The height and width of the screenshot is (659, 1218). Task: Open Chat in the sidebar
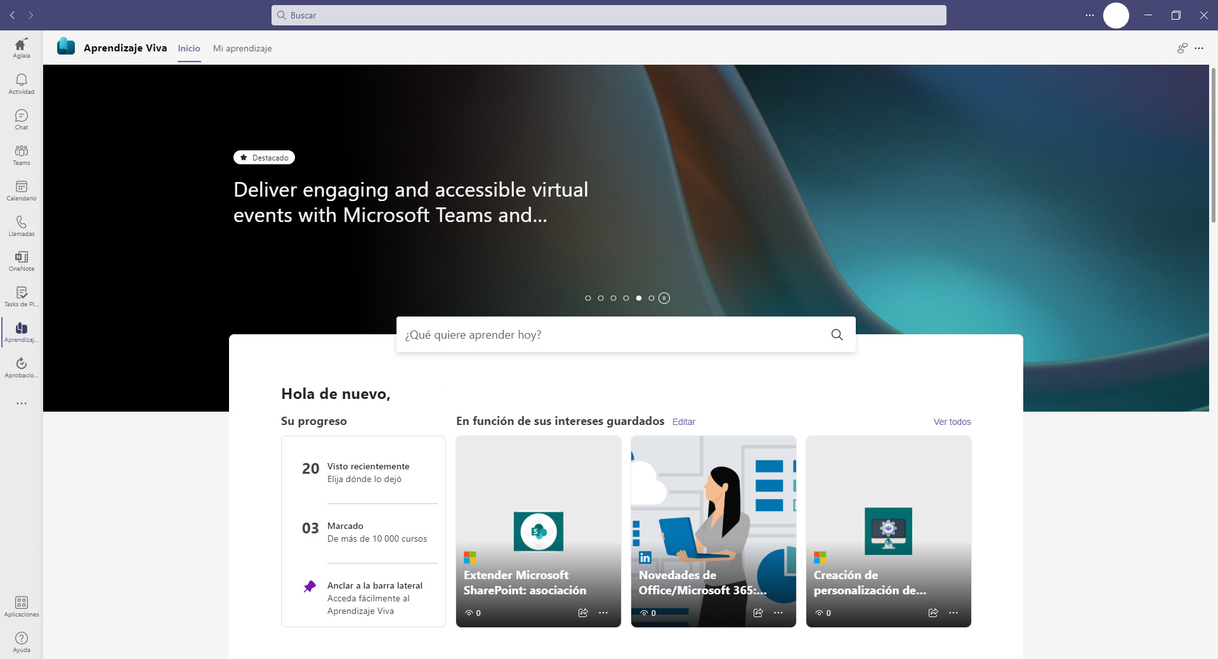pos(21,119)
